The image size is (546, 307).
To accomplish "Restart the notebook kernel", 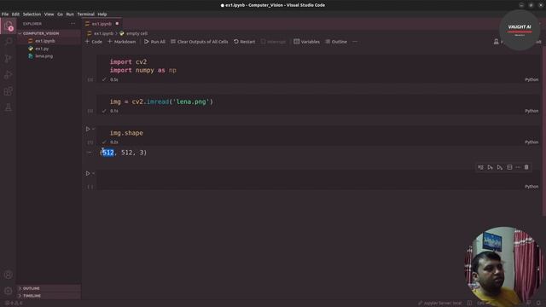I will (245, 42).
